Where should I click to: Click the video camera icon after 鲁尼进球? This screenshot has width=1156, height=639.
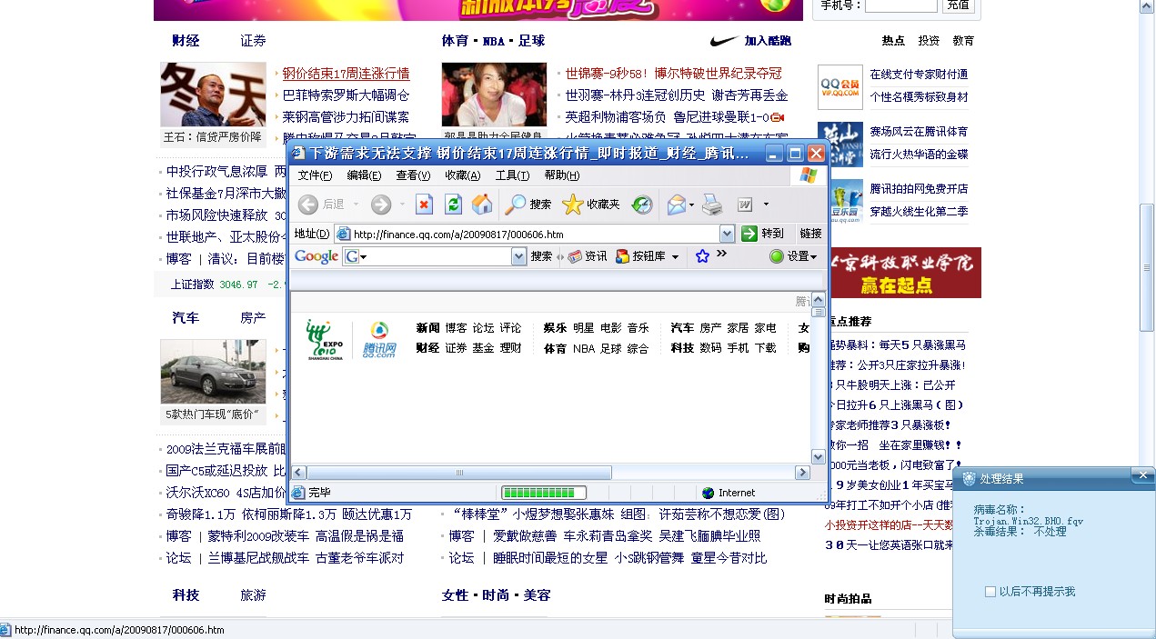coord(777,117)
